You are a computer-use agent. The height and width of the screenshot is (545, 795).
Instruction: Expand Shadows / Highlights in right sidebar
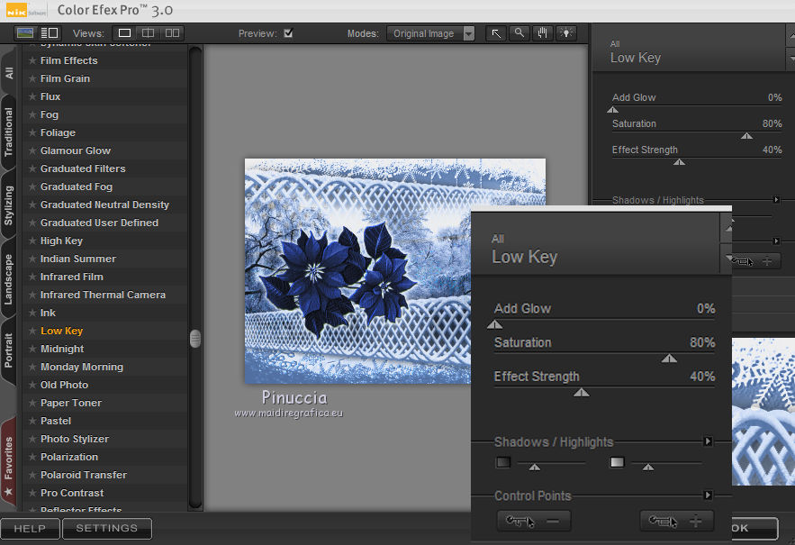point(776,200)
